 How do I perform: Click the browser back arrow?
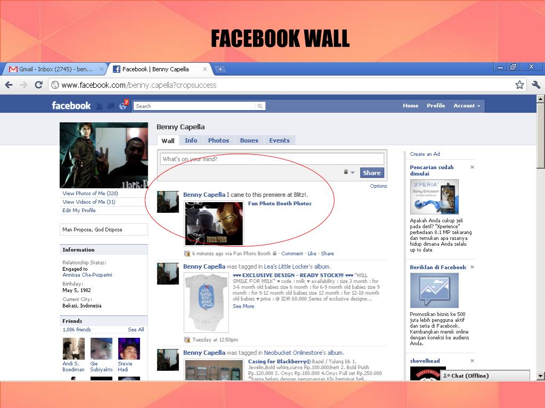point(9,85)
